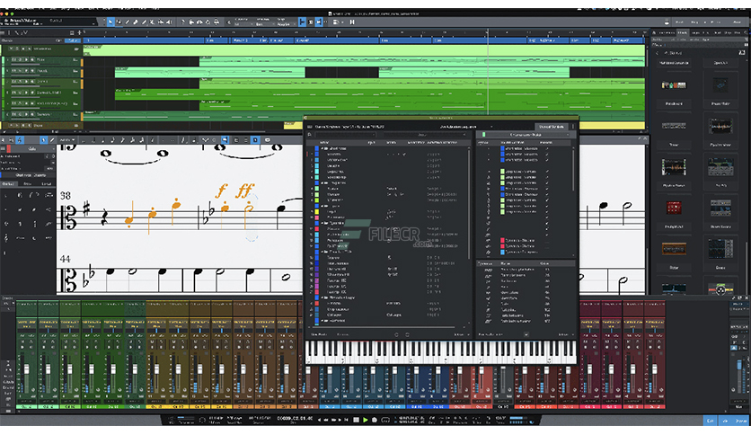Viewport: 751px width, 435px height.
Task: Pick the treble clef symbol in the symbols palette
Action: tap(6, 238)
